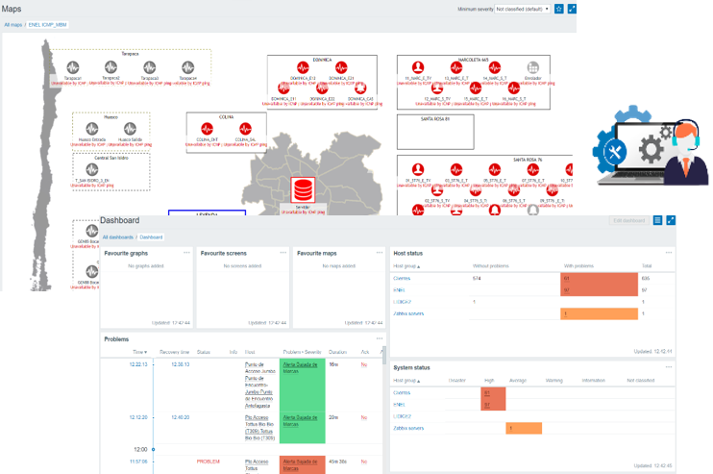Select the Huasco Entrada host icon
713x474 pixels.
click(92, 129)
